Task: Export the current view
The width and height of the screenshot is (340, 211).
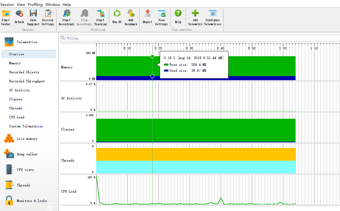Action: click(x=148, y=16)
